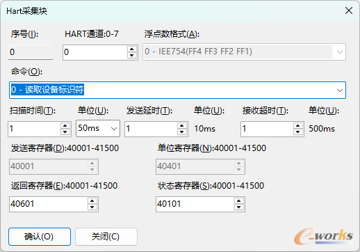Click the 确认(O) confirm button
Screen dimensions: 360x252
pos(40,237)
